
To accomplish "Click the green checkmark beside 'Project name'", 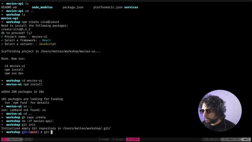I will click(x=2, y=37).
